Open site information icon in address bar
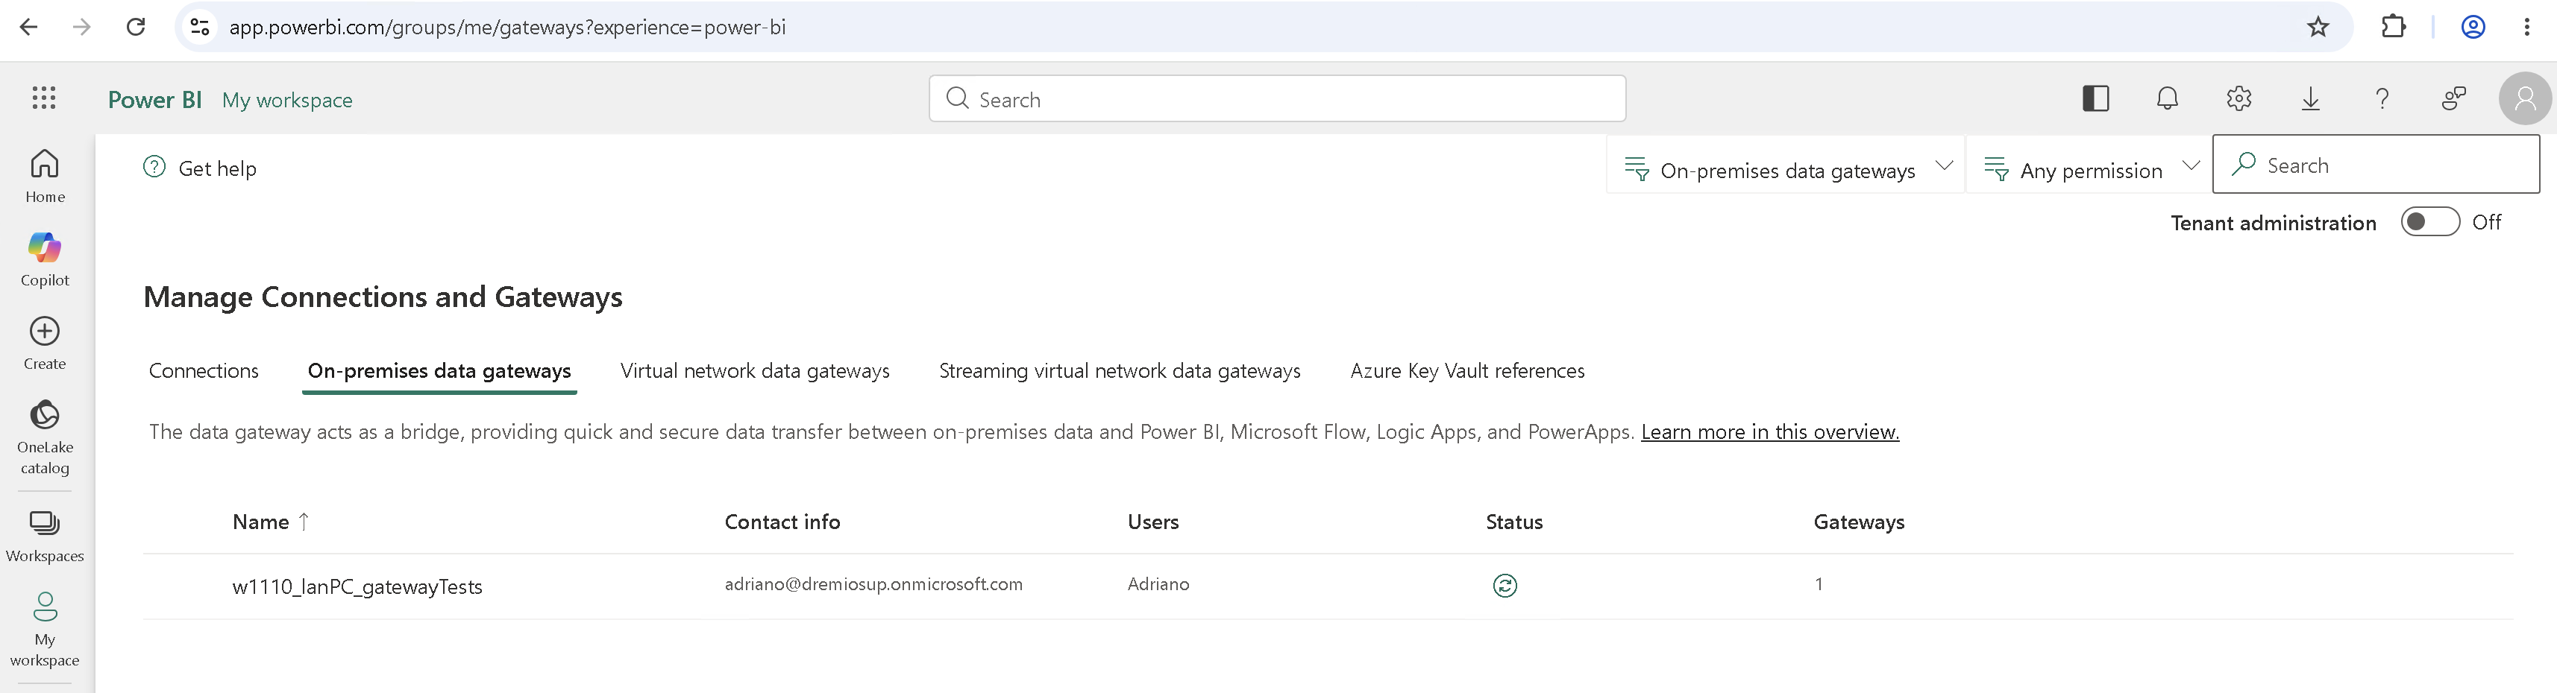Screen dimensions: 2557x693 (x=199, y=27)
